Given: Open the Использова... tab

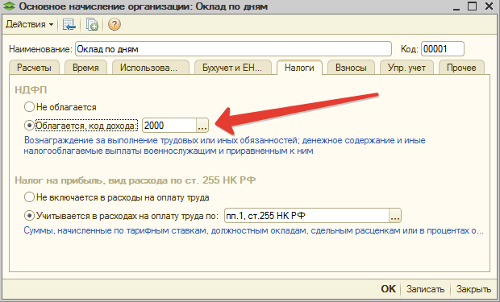Looking at the screenshot, I should click(x=151, y=68).
